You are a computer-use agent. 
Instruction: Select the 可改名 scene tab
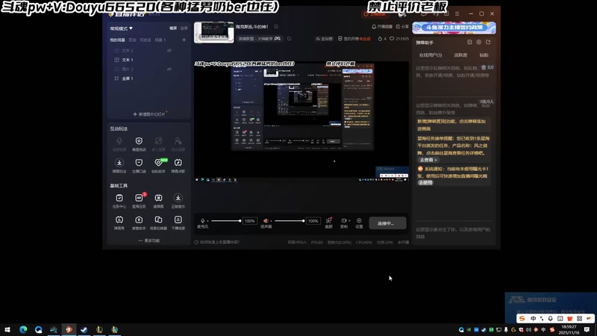[145, 40]
